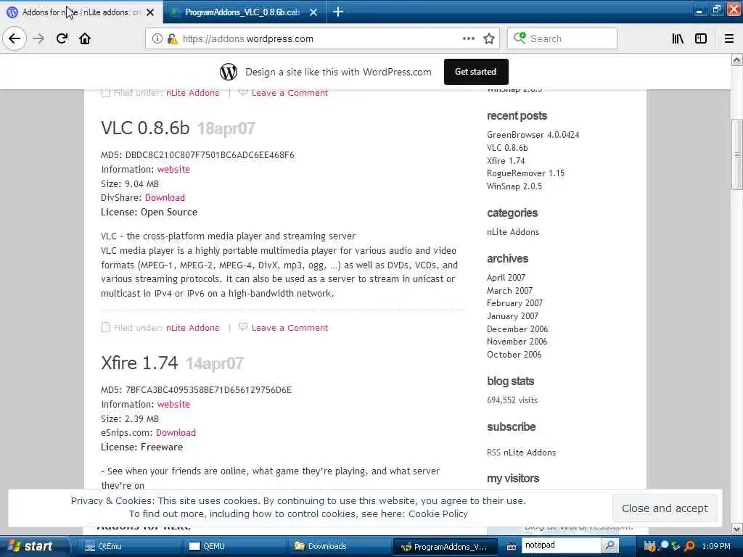Open GreenBrowser 4.0.0424 recent post
Image resolution: width=743 pixels, height=557 pixels.
(x=533, y=135)
